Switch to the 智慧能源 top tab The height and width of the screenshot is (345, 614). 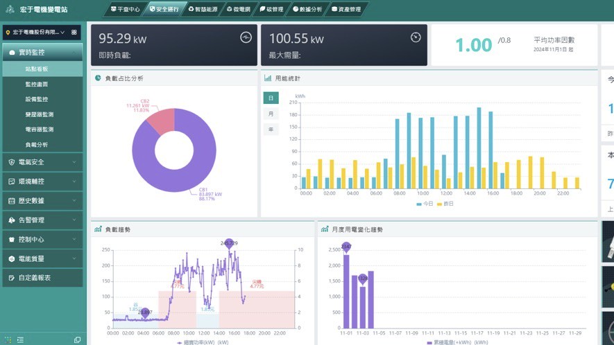[x=203, y=9]
